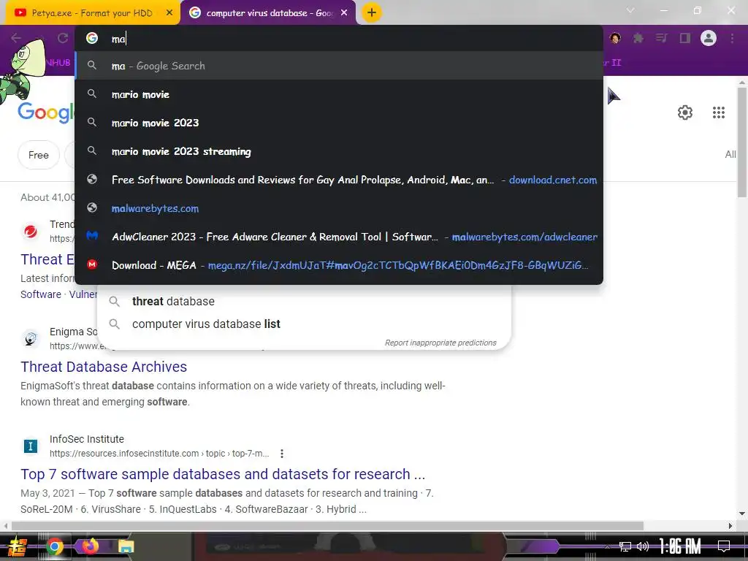Choose the 'mario movie' suggestion
The width and height of the screenshot is (748, 561).
click(x=339, y=94)
